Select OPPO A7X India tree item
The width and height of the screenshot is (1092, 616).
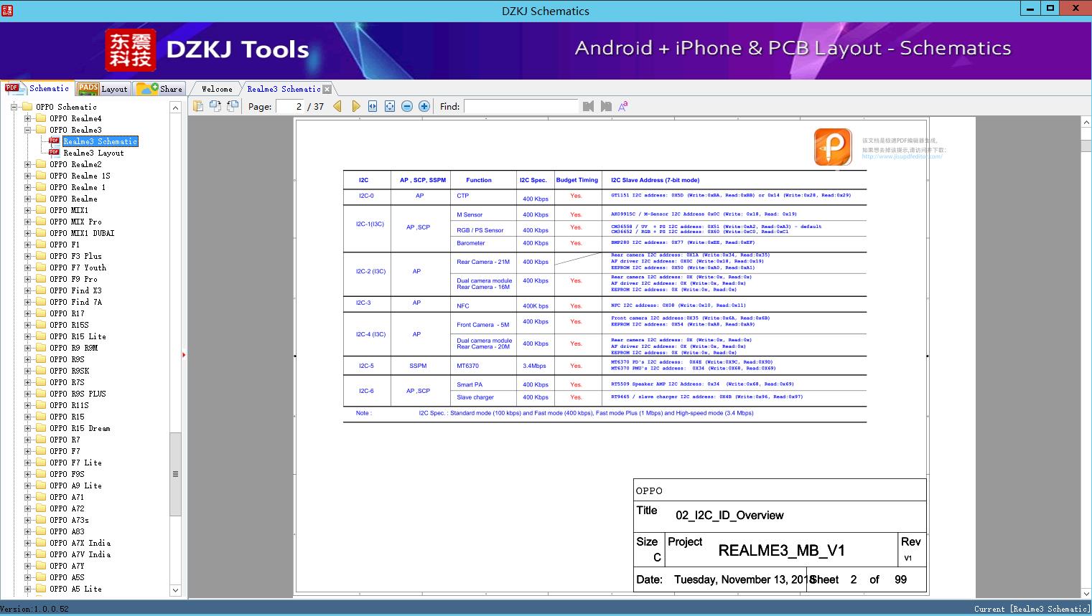[x=80, y=543]
